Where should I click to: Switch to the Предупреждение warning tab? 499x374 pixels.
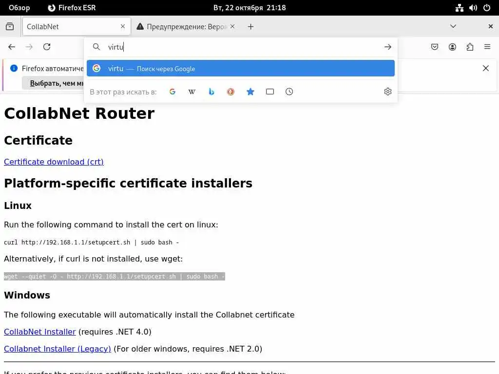click(186, 26)
